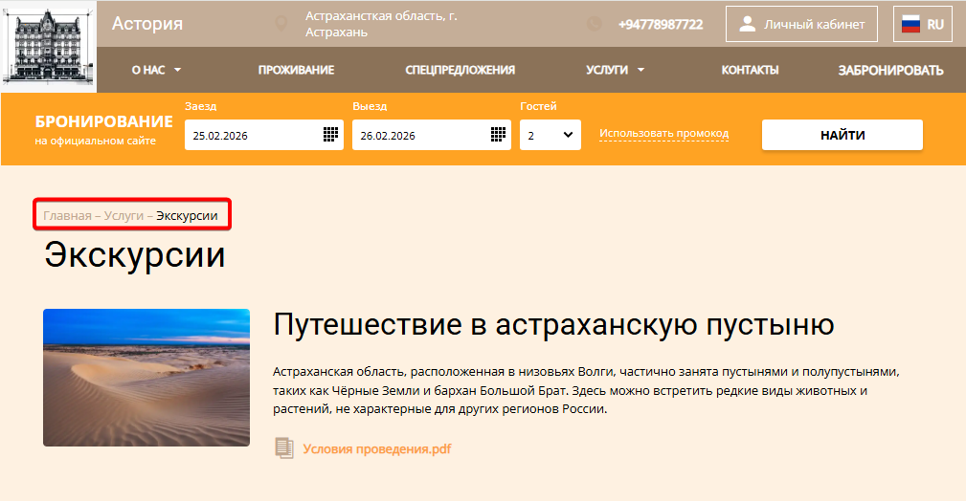Click the PDF document icon near Условия проведения
The width and height of the screenshot is (966, 501).
coord(284,448)
